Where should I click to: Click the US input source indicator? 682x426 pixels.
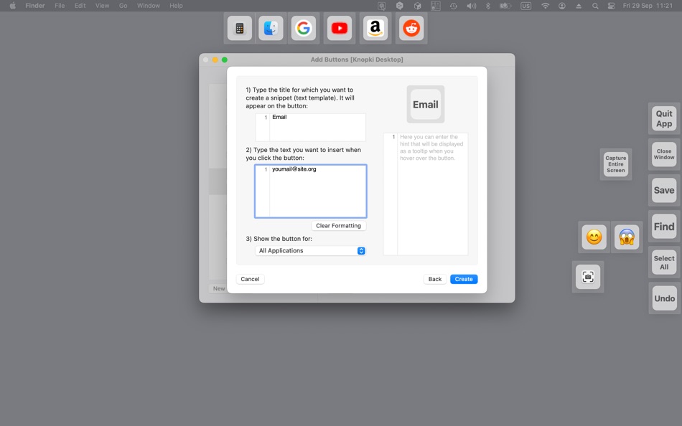(x=525, y=6)
